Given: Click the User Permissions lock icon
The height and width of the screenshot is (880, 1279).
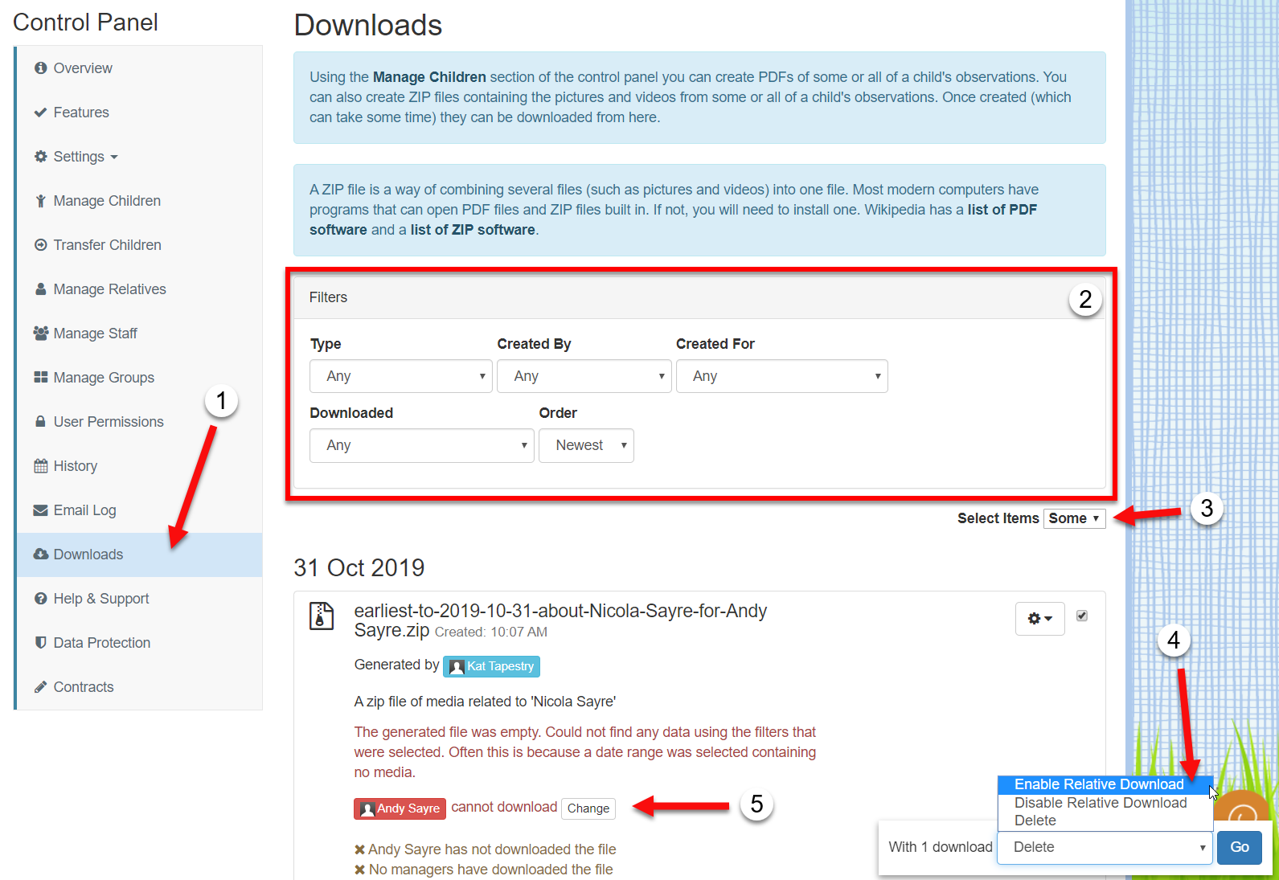Looking at the screenshot, I should (x=40, y=422).
